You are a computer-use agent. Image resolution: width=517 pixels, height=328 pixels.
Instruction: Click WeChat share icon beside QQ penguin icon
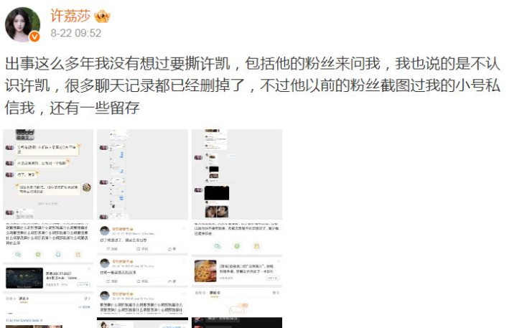(19, 255)
